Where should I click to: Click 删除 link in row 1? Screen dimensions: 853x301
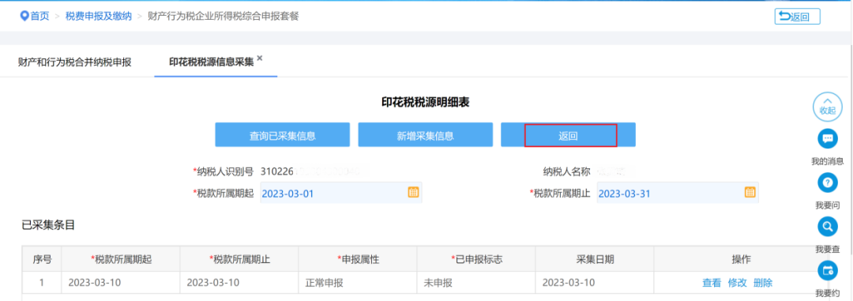coord(763,283)
